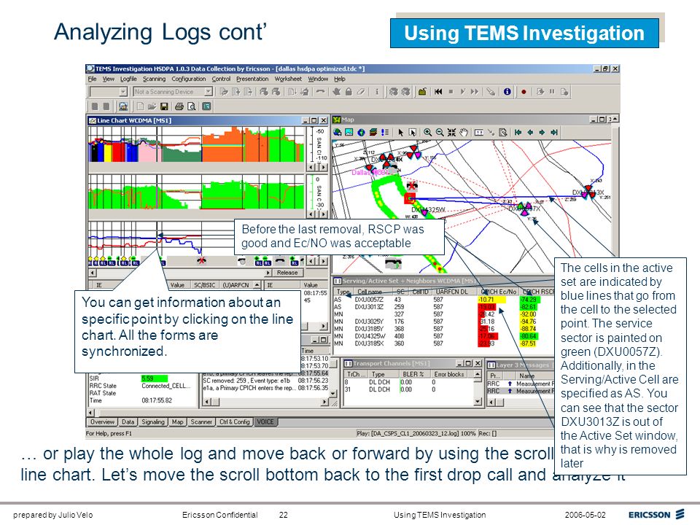700x525 pixels.
Task: Click the Save workspace floppy icon
Action: [x=164, y=106]
